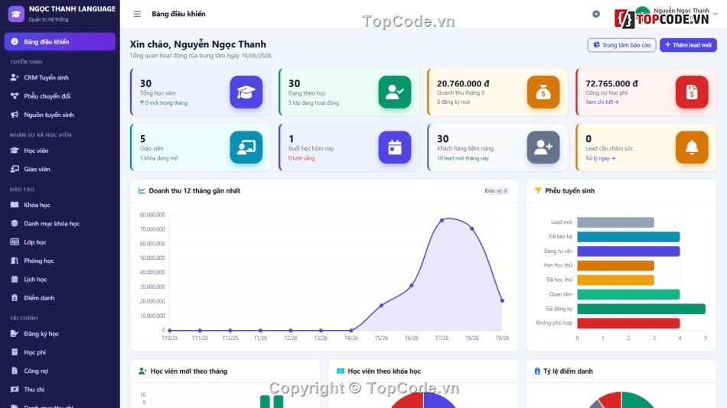The width and height of the screenshot is (727, 408).
Task: Click the teacher icon on Giáo viên card
Action: point(246,147)
